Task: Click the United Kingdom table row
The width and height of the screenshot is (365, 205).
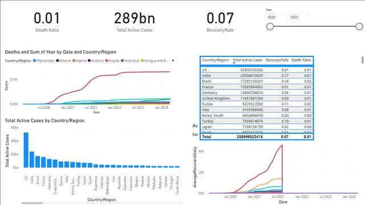Action: click(x=257, y=99)
